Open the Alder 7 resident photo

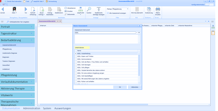coord(14,9)
